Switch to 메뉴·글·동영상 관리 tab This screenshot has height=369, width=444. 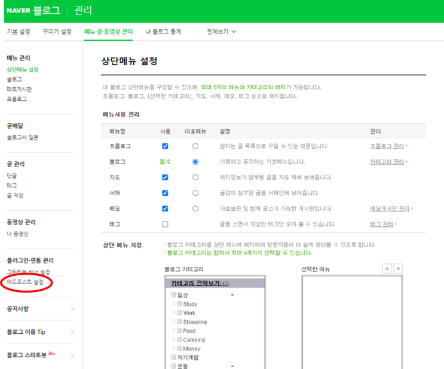(108, 32)
